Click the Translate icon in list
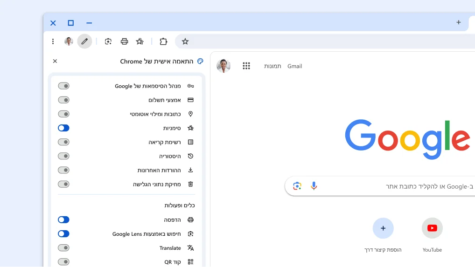Screen dimensions: 475x267 (190, 248)
